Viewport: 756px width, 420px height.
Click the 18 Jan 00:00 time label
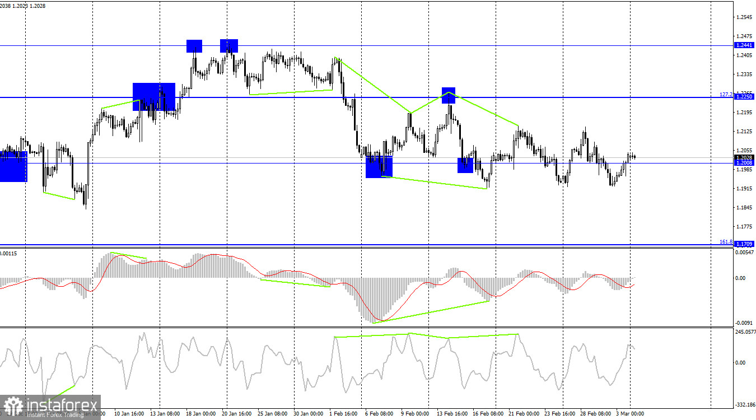(x=200, y=414)
